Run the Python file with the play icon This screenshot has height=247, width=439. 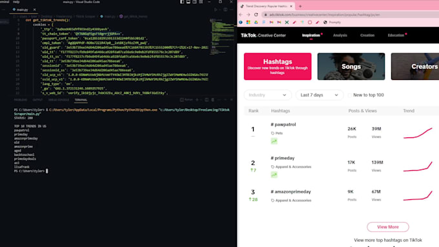(x=216, y=10)
